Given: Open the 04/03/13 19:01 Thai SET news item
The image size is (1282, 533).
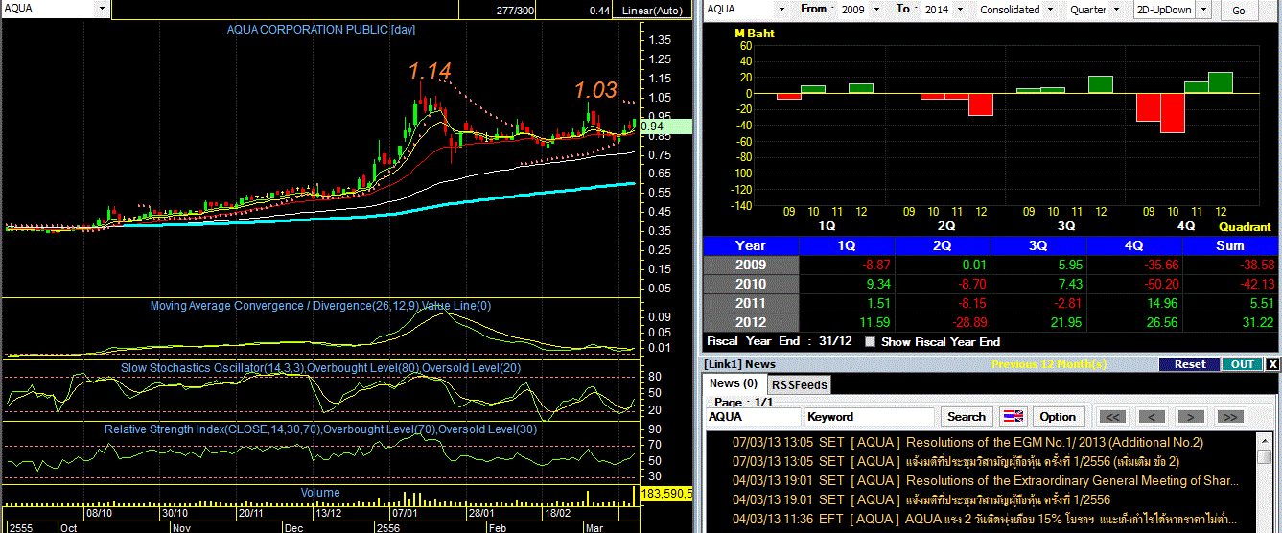Looking at the screenshot, I should click(x=921, y=499).
